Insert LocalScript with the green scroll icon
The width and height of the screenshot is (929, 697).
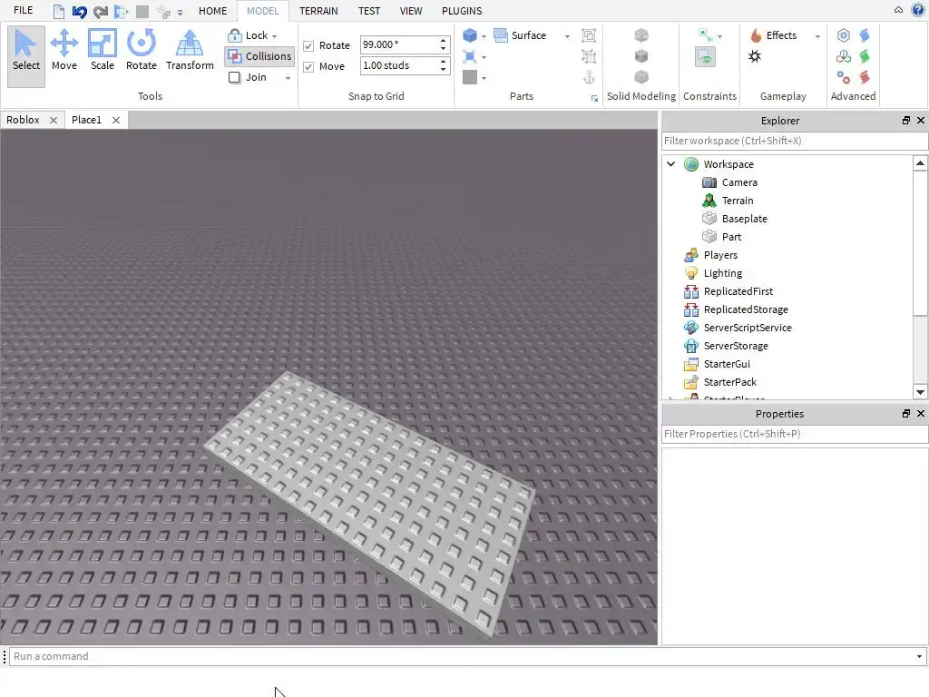[865, 56]
